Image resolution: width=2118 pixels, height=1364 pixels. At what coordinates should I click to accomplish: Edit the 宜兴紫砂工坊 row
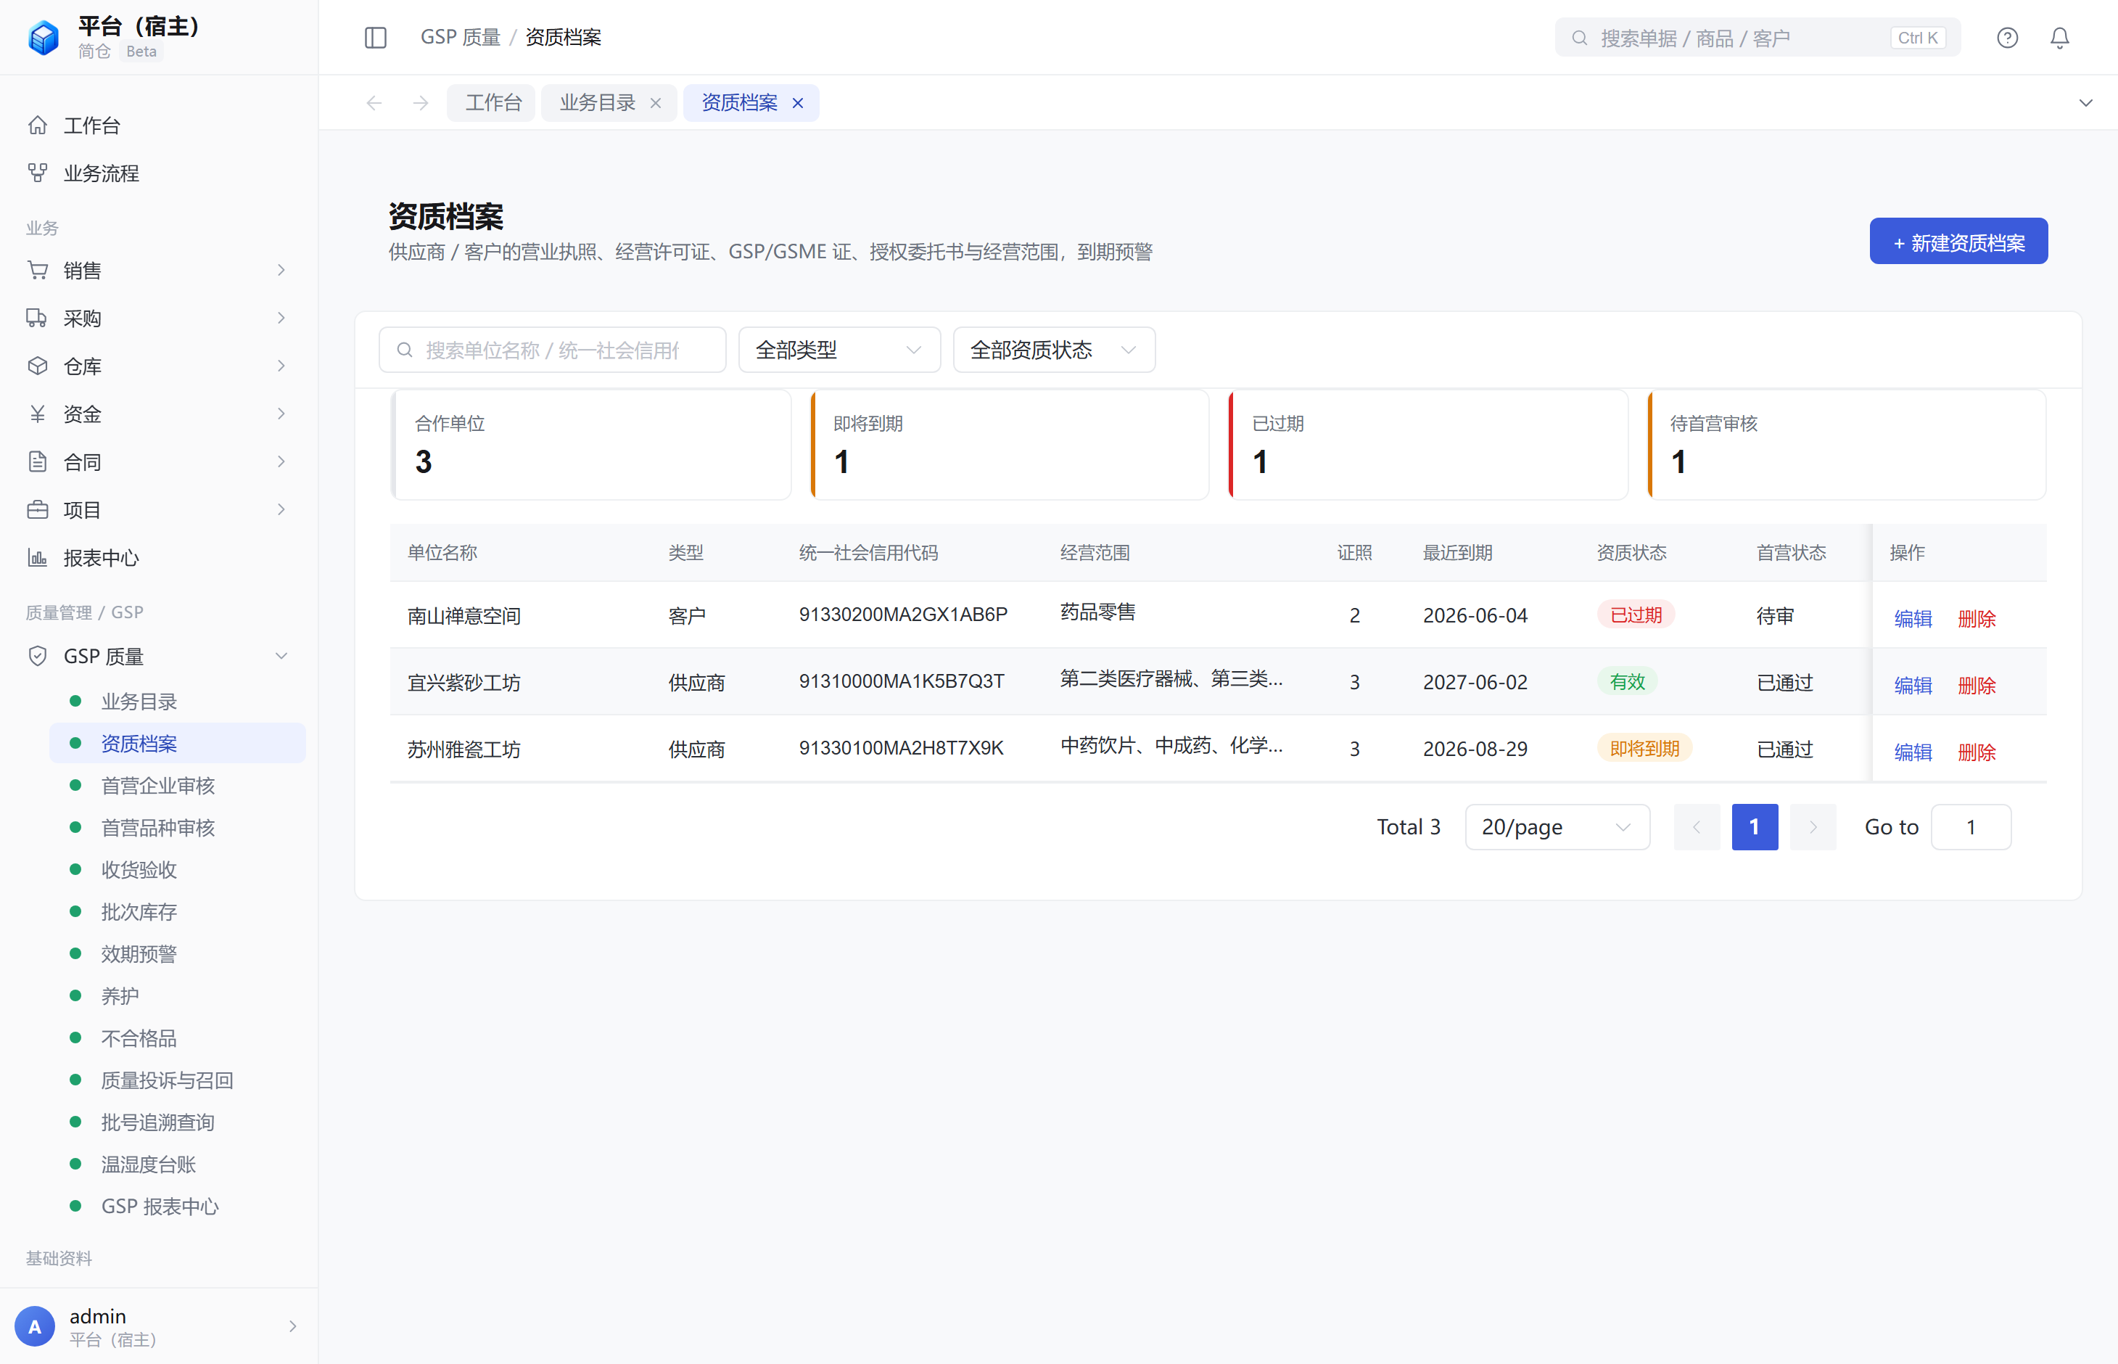coord(1913,685)
